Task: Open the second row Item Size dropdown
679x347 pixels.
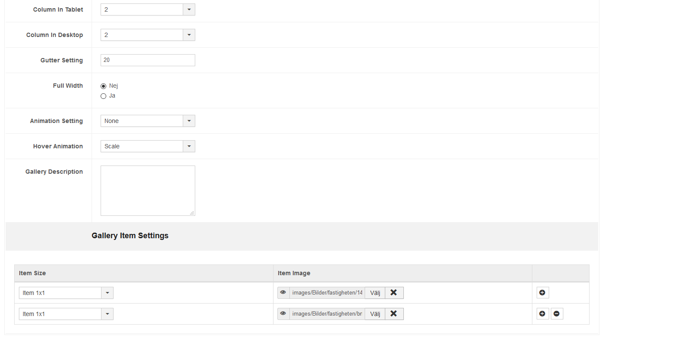Action: click(66, 314)
